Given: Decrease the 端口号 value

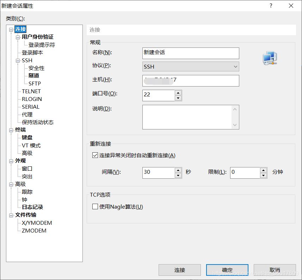Looking at the screenshot, I should [x=178, y=98].
